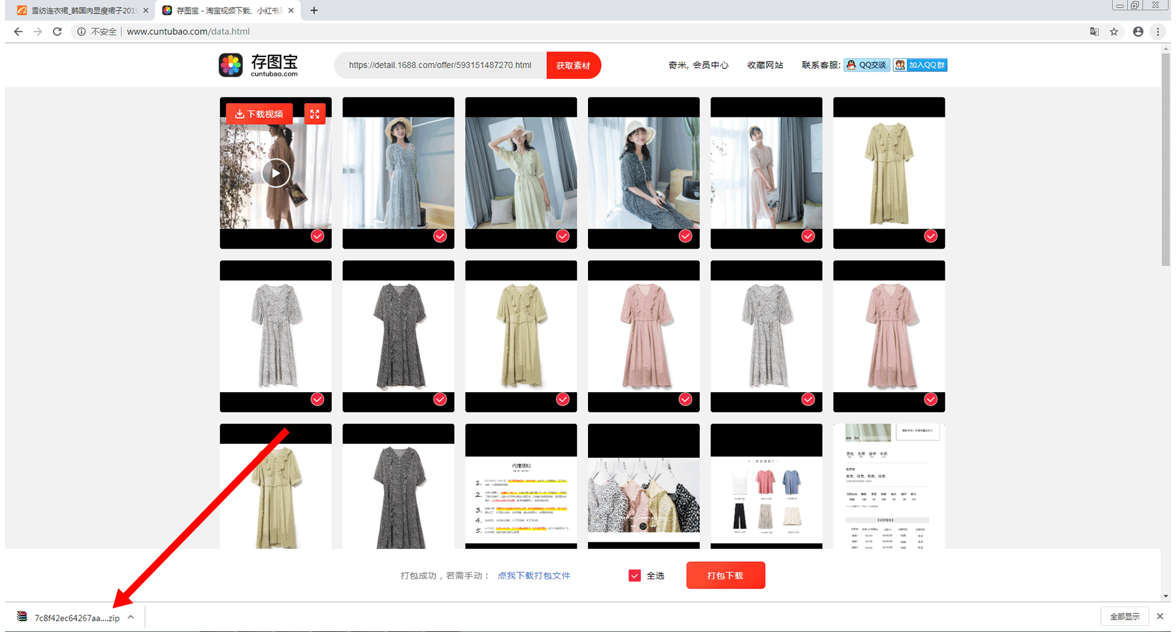Click the 存图宝 logo icon
The width and height of the screenshot is (1176, 632).
(231, 65)
